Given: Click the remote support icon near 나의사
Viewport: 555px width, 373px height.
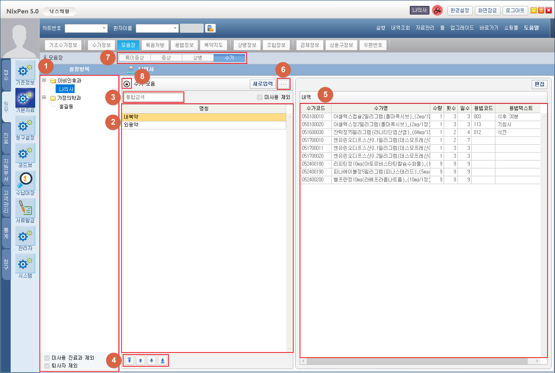Looking at the screenshot, I should point(437,11).
